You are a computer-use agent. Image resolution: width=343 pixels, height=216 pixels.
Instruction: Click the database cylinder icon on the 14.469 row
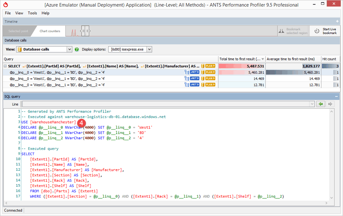203,78
